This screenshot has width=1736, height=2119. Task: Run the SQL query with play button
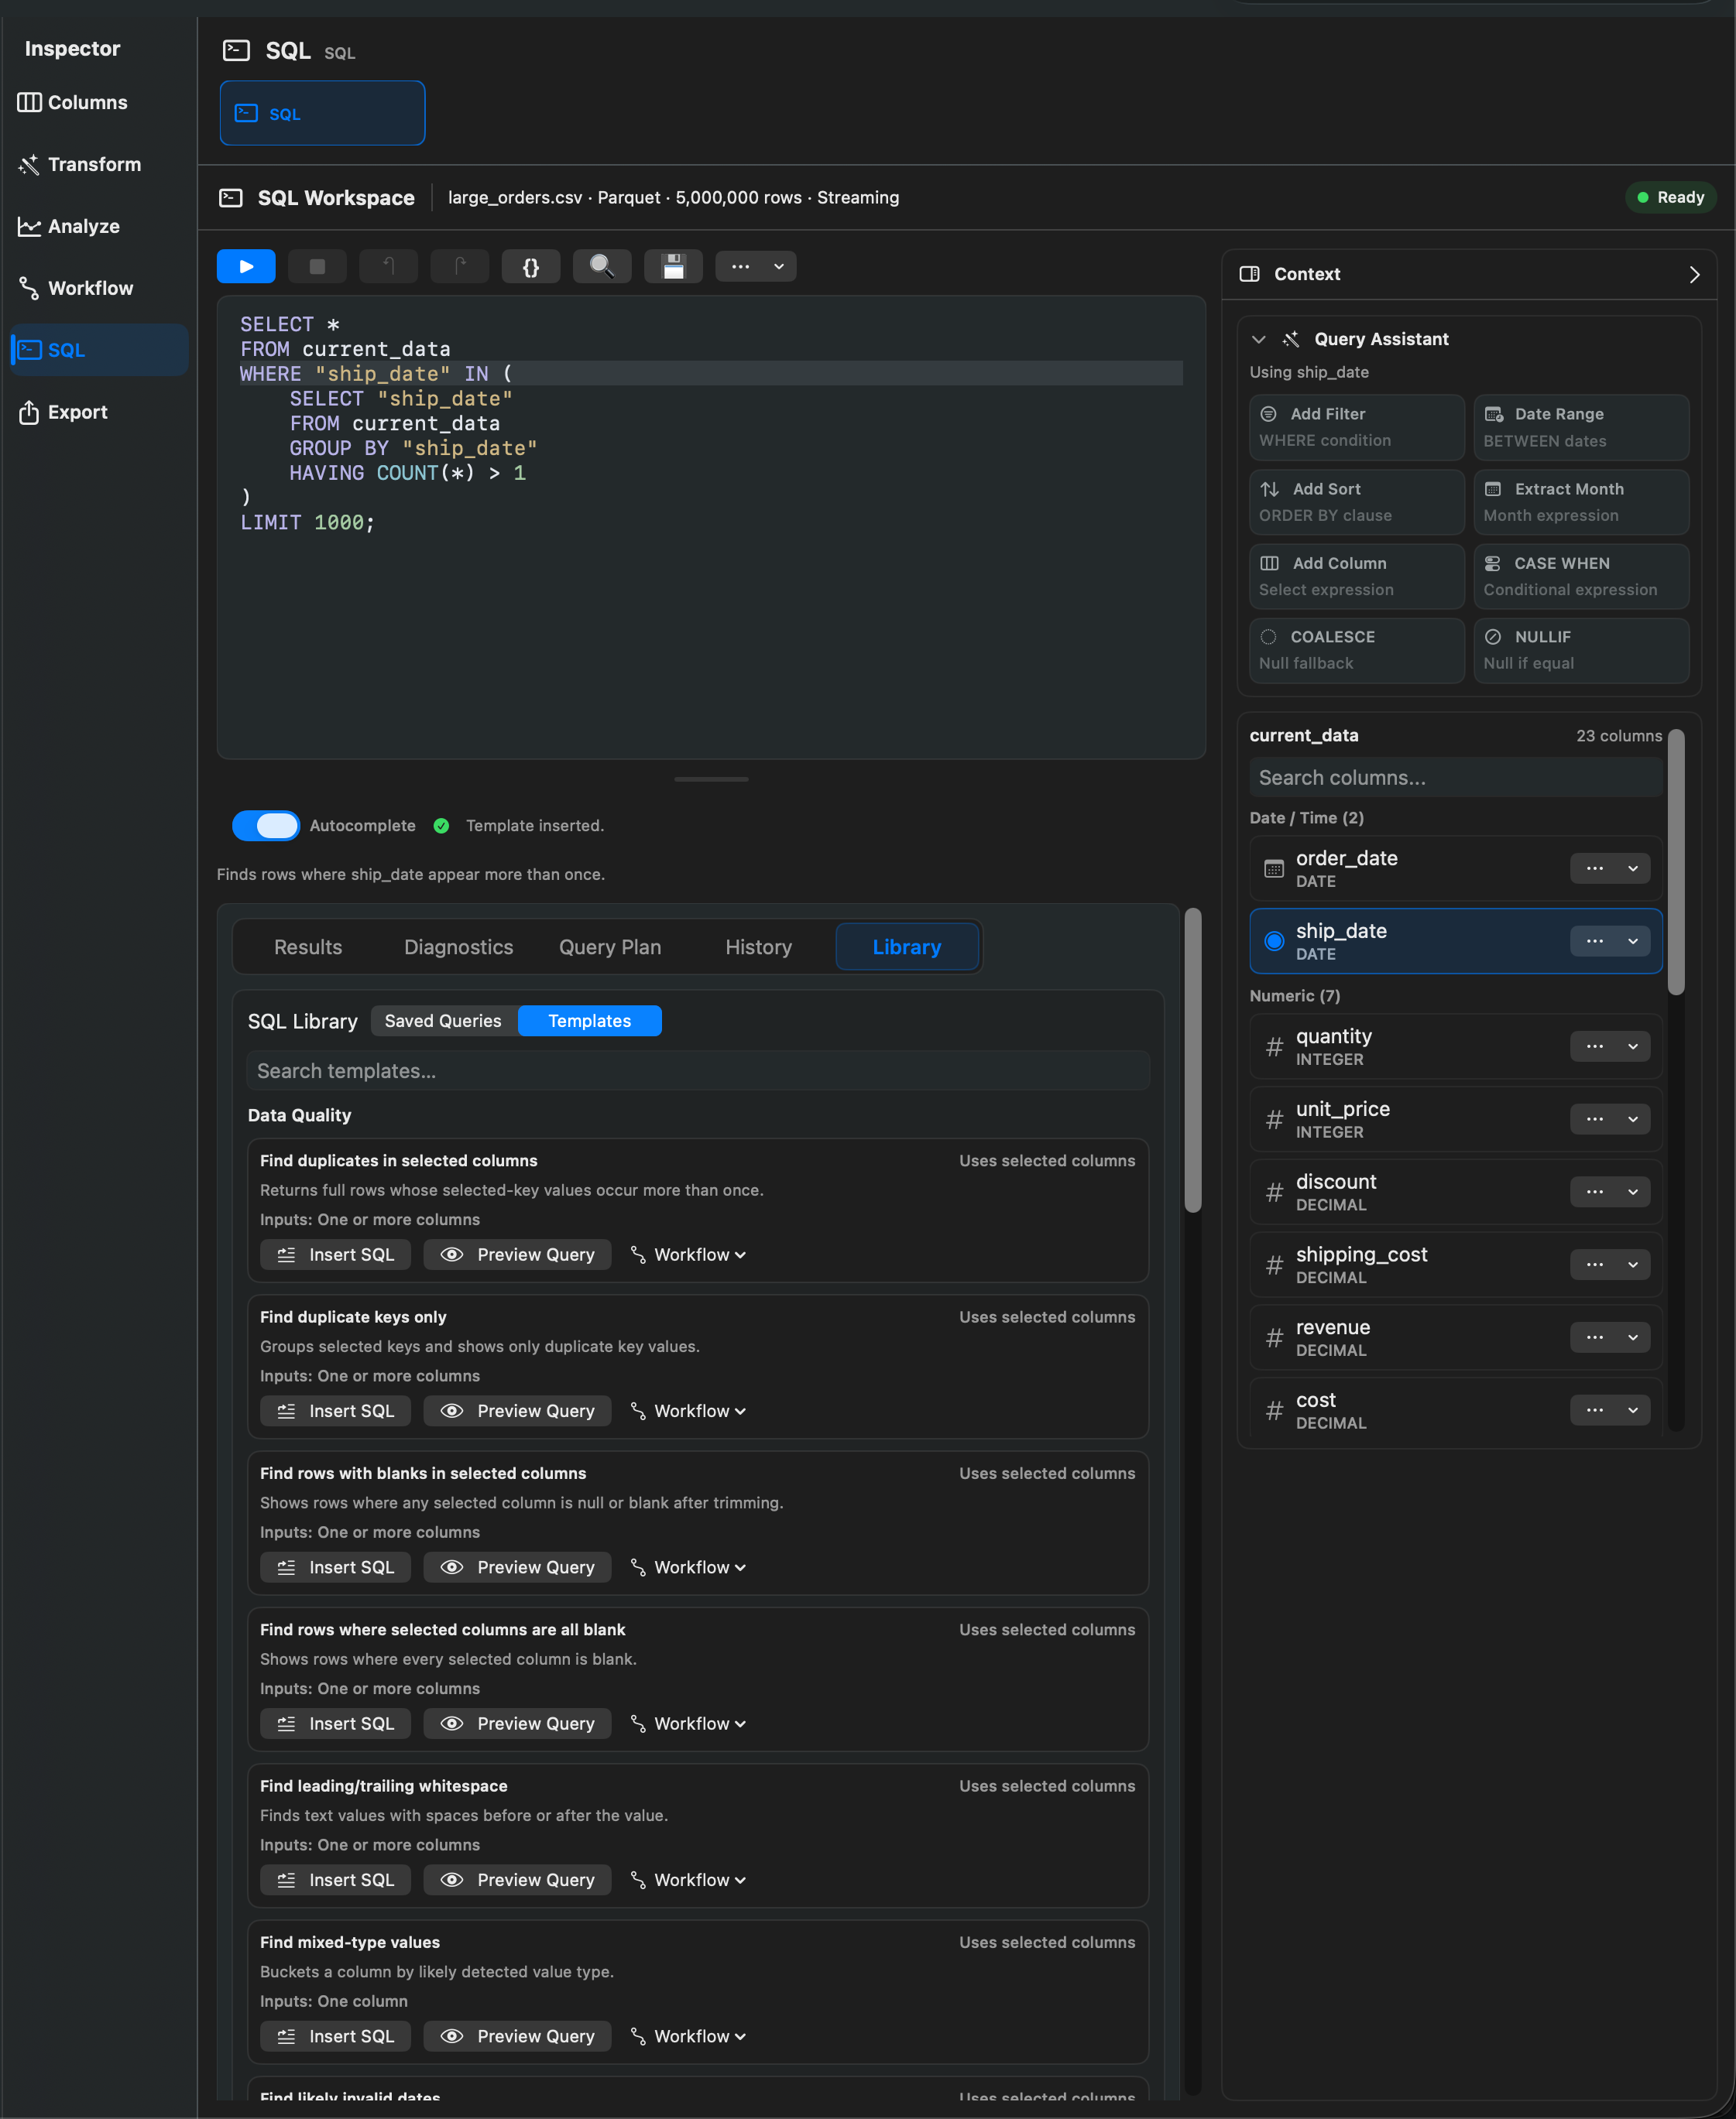tap(246, 266)
